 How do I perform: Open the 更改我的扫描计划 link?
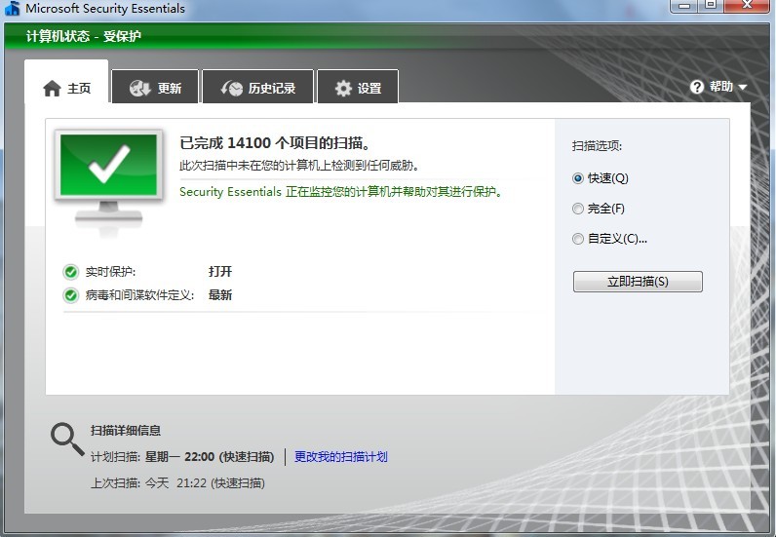coord(341,456)
